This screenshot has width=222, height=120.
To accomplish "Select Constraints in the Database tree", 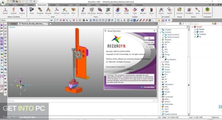I will pos(169,97).
